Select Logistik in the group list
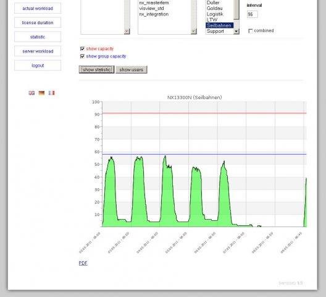 pos(215,14)
